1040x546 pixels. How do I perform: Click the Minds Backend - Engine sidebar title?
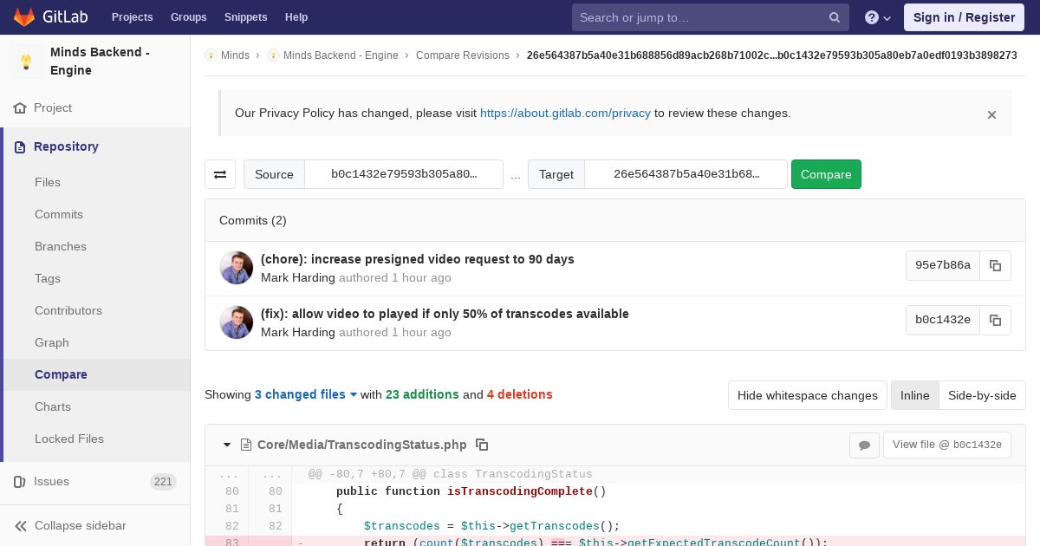[101, 62]
